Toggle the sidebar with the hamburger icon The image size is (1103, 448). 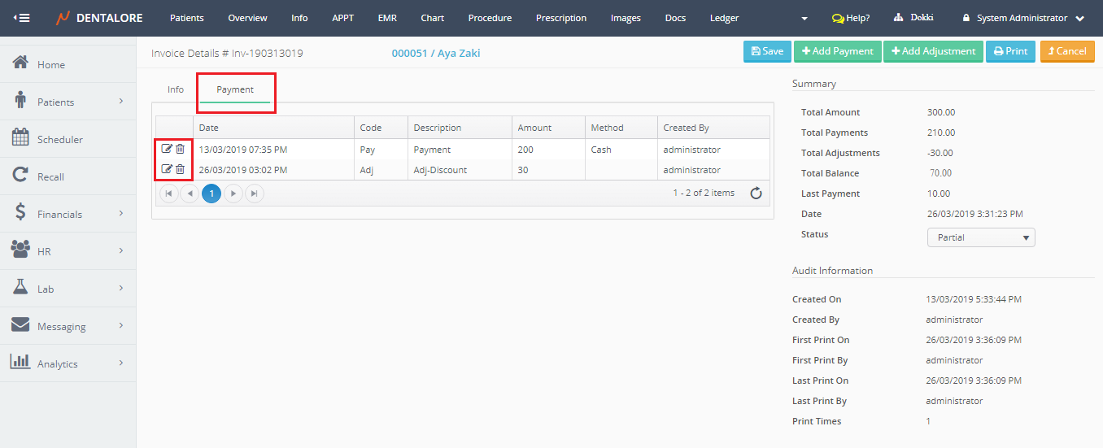[x=22, y=18]
